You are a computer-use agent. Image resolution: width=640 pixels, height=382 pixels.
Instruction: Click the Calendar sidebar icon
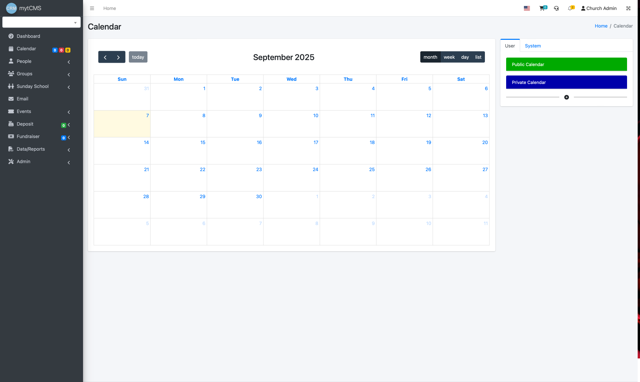point(11,49)
